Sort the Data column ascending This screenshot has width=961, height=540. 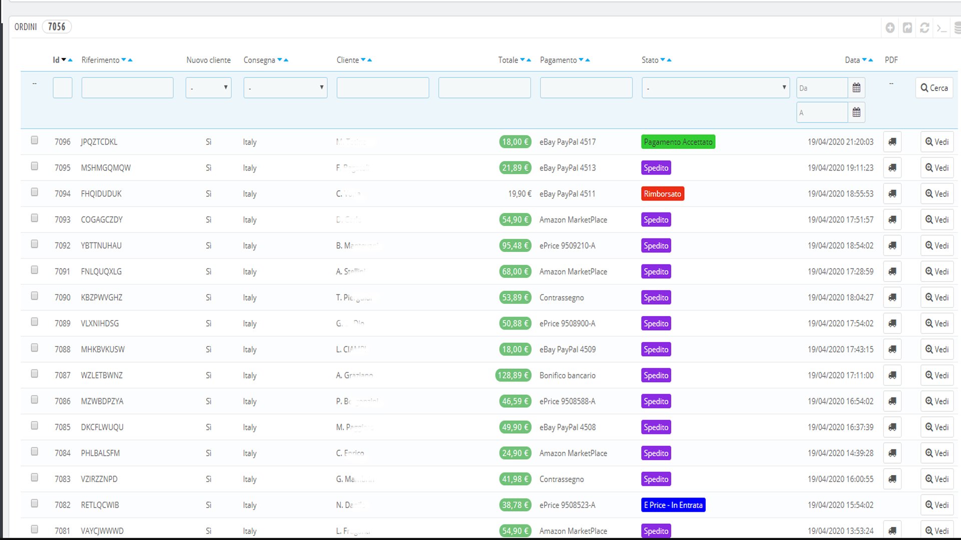(x=871, y=60)
